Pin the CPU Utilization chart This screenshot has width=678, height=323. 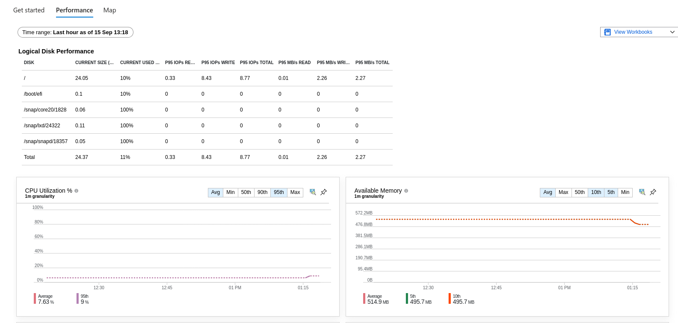click(x=324, y=192)
